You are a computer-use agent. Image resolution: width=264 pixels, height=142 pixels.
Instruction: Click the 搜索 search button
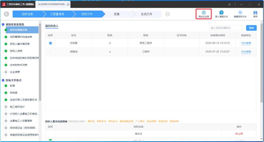[x=251, y=28]
